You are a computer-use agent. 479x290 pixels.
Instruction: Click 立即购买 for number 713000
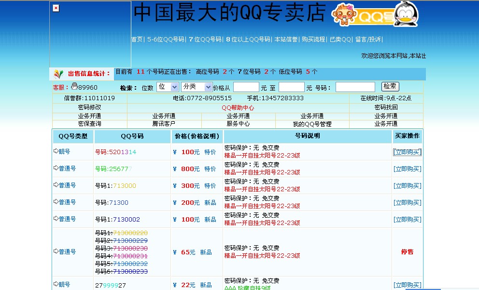(407, 186)
